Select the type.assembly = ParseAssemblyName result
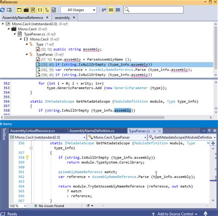218x216 pixels. 84,59
